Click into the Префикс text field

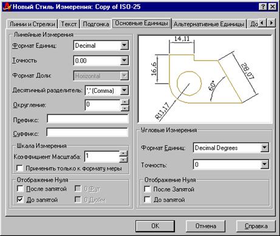click(x=87, y=119)
